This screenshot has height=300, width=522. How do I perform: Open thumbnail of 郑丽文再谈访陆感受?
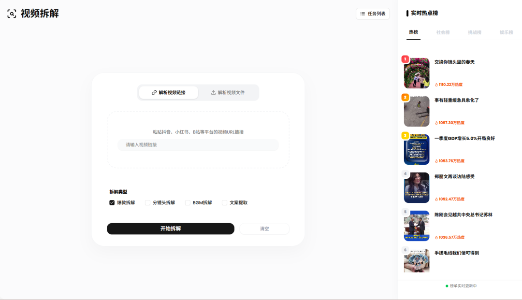(x=417, y=187)
